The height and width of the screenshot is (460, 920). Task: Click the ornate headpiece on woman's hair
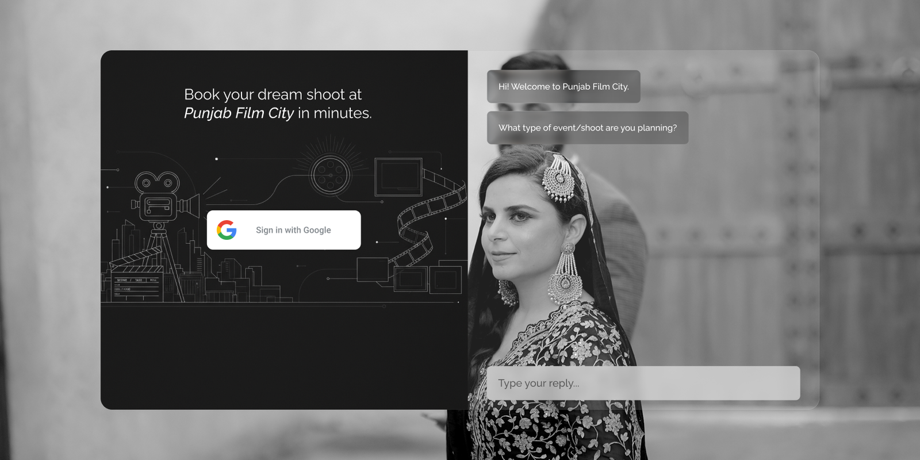(x=559, y=178)
